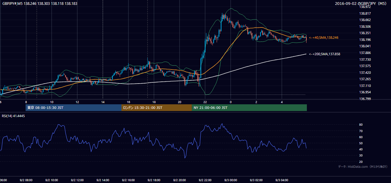This screenshot has height=183, width=391.
Task: Click the 9/3 04:00 bottom time label
Action: (282, 180)
